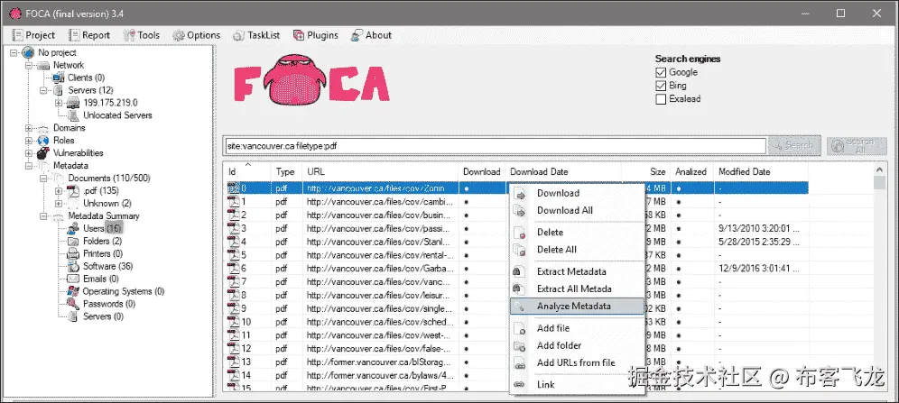
Task: Expand the Vulnerabilities tree node
Action: point(29,153)
